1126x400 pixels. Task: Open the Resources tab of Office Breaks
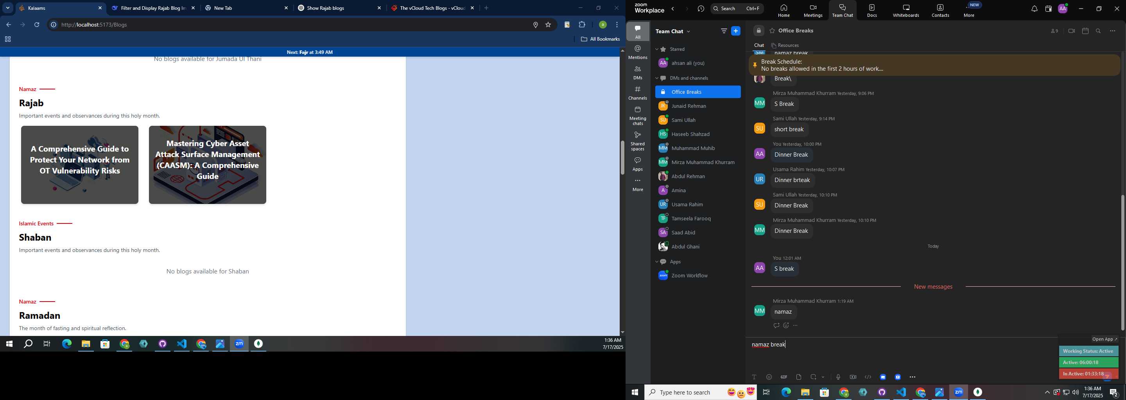[785, 45]
